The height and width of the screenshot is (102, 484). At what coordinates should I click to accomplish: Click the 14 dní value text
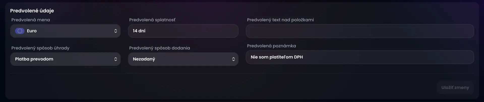point(139,31)
